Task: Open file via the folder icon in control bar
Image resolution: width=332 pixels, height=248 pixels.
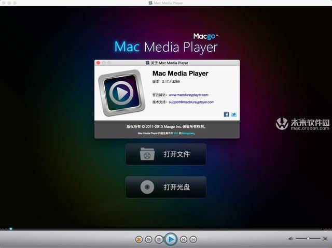Action: click(149, 239)
